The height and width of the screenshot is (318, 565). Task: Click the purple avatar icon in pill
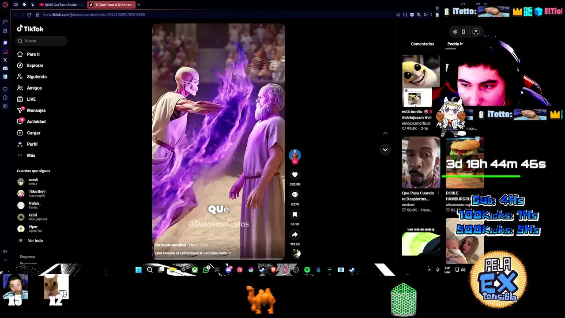coord(476,32)
